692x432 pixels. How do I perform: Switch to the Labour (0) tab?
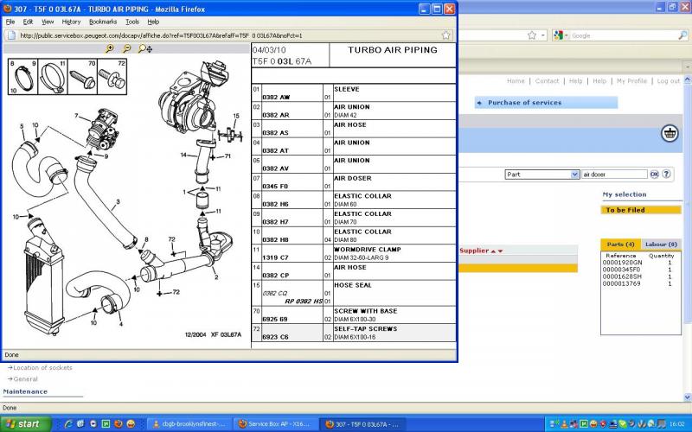click(661, 245)
